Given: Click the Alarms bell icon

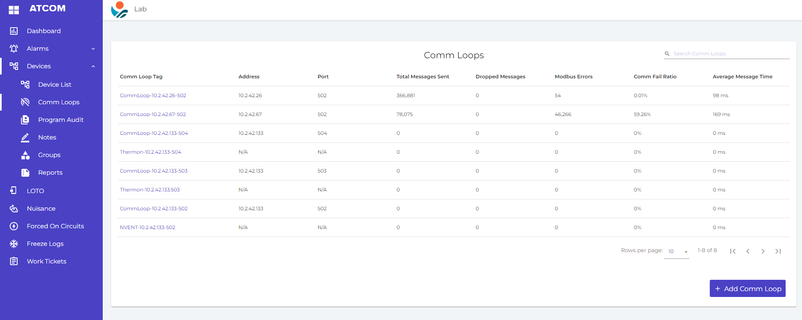Looking at the screenshot, I should coord(14,49).
